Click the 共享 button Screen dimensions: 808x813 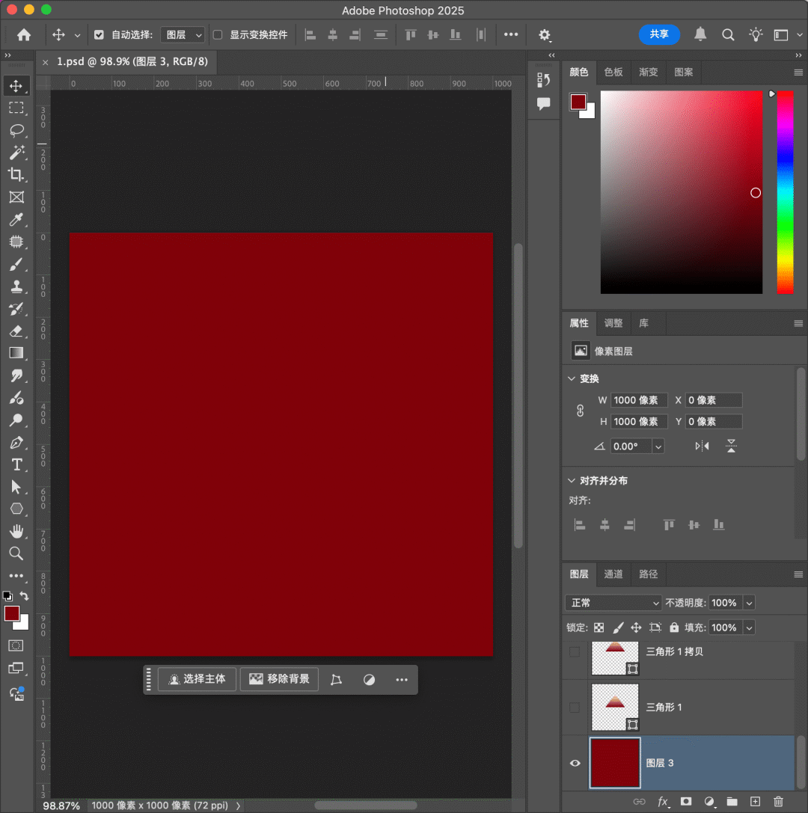(659, 34)
